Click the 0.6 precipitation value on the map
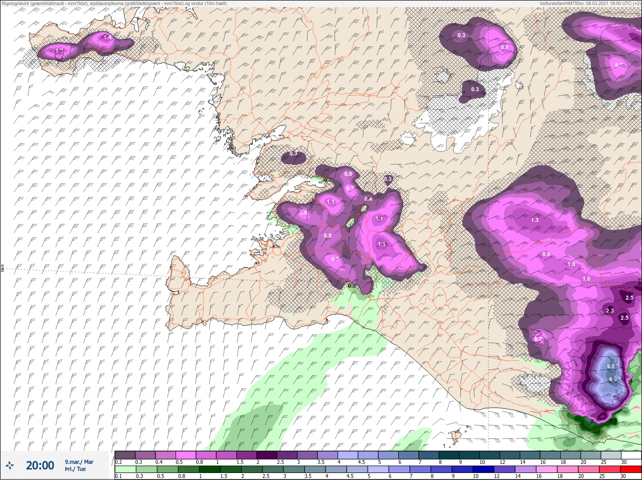Viewport: 642px width, 480px height. tap(303, 212)
